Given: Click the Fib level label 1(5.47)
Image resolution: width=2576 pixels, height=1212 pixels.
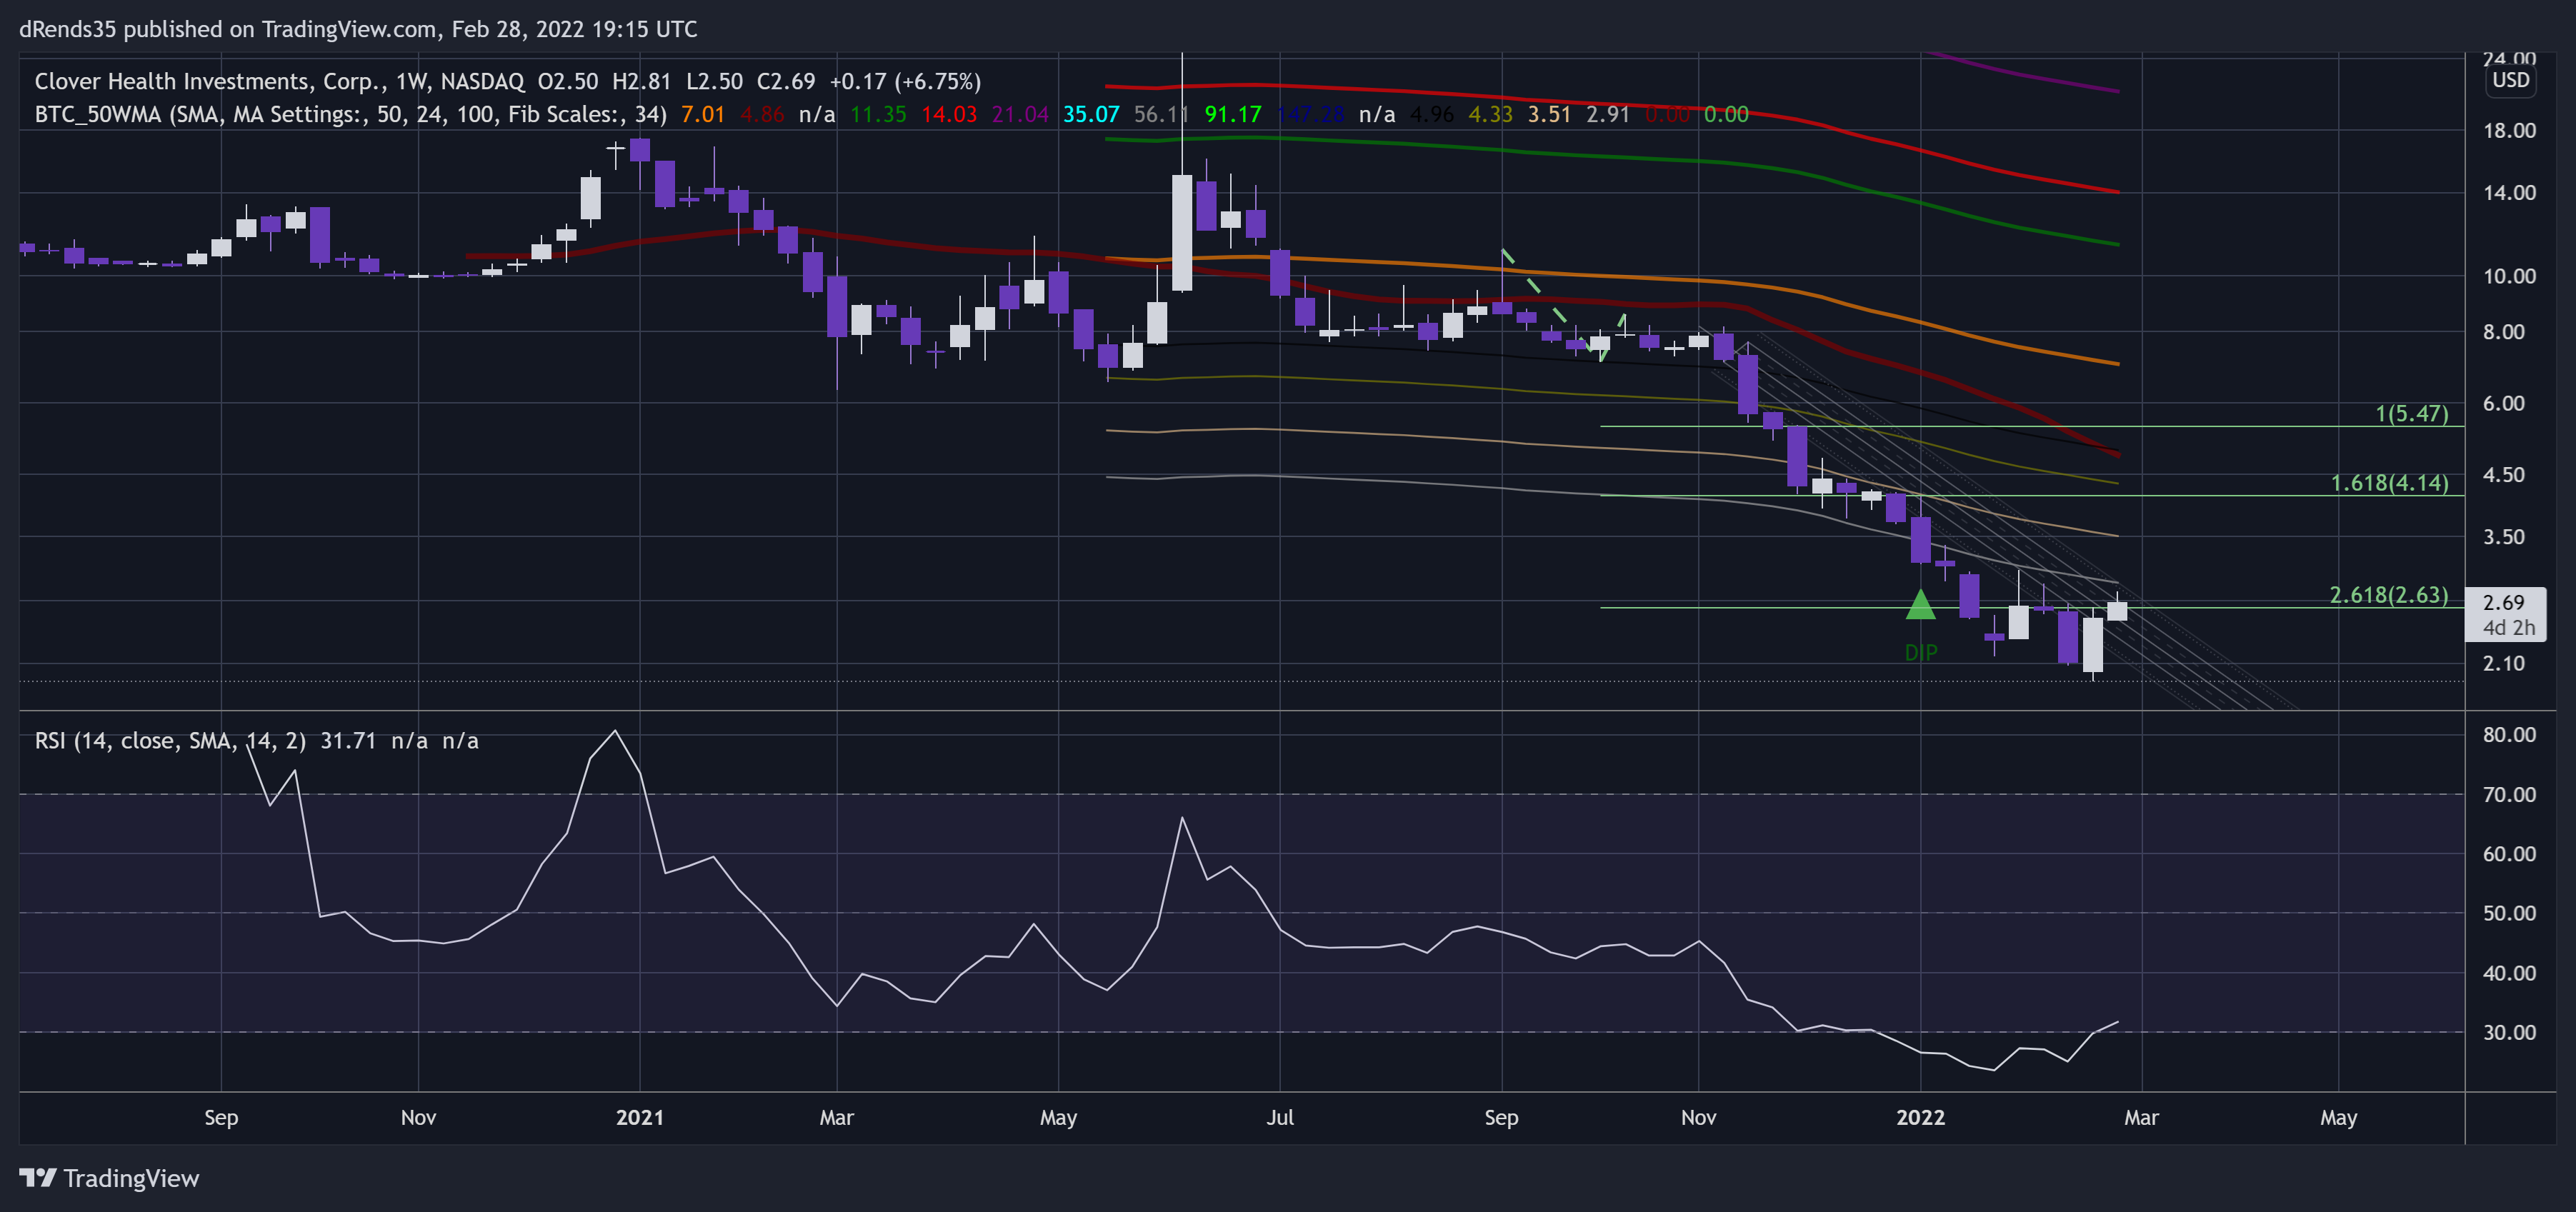Looking at the screenshot, I should [2411, 413].
